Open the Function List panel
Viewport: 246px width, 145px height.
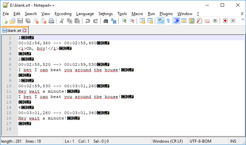click(x=199, y=21)
